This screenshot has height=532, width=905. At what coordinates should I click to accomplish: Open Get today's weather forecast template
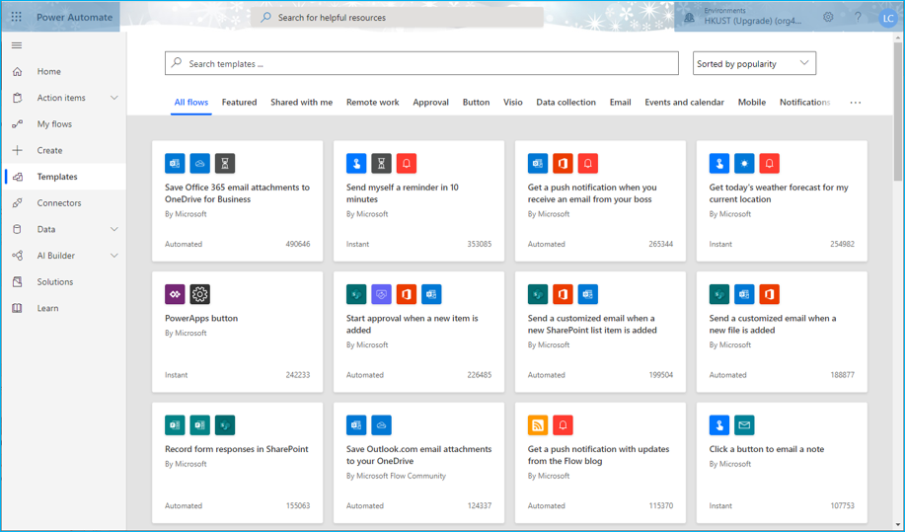point(782,200)
